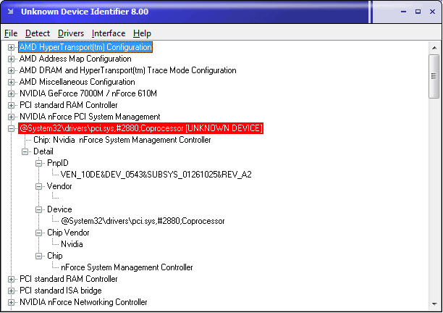Open the File menu
This screenshot has height=313, width=443.
coord(11,33)
